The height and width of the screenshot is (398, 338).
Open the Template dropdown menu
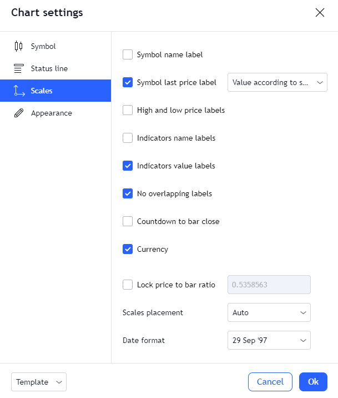point(39,382)
